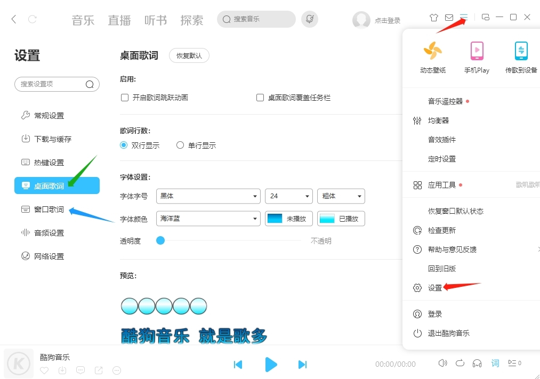540x379 pixels.
Task: Open the audio effect mode icon near the search bar
Action: 310,19
